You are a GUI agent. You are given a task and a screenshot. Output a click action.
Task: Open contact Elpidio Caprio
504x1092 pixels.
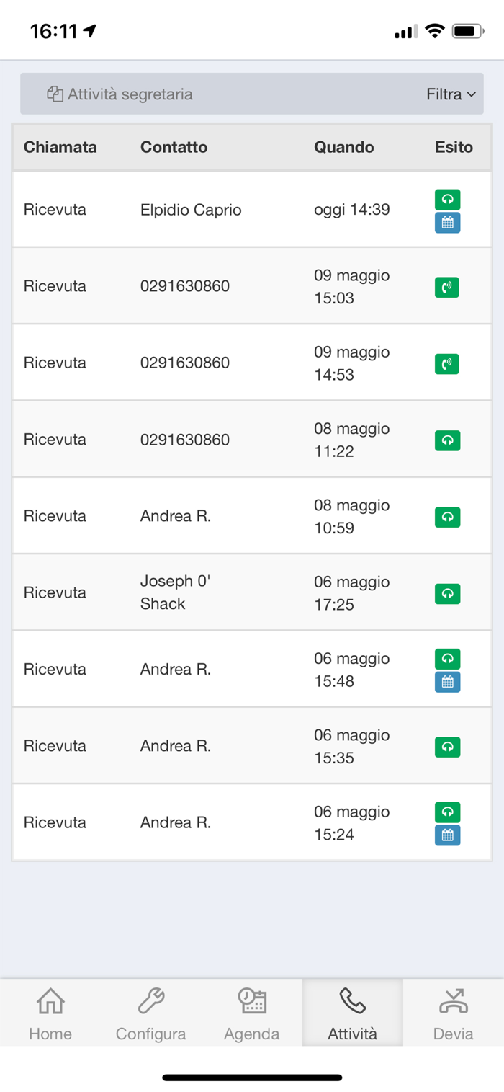coord(191,210)
